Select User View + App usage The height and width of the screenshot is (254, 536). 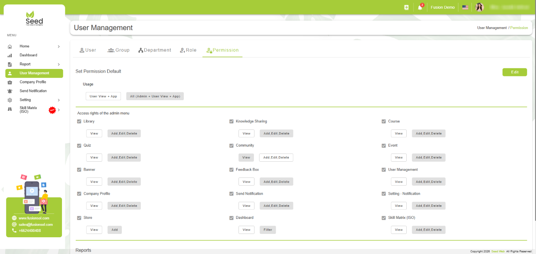pyautogui.click(x=103, y=96)
